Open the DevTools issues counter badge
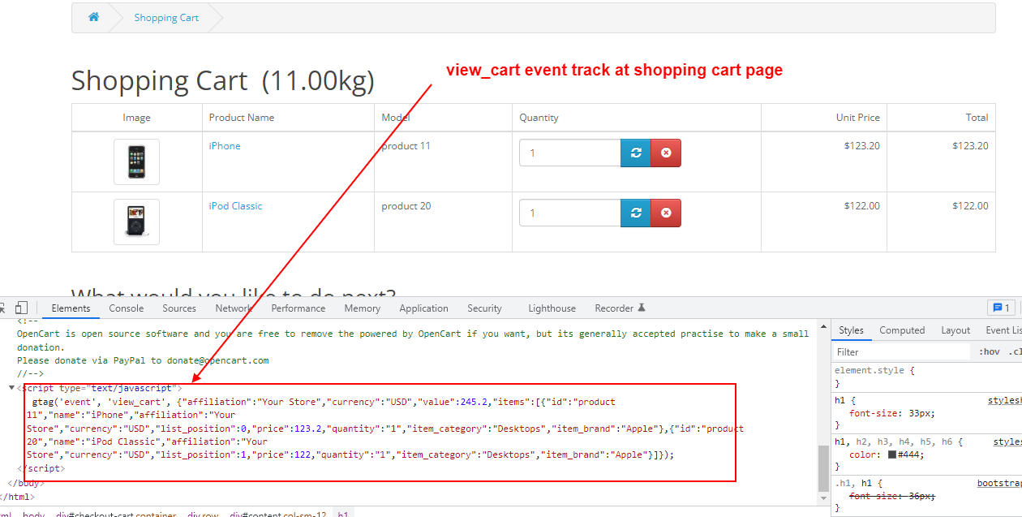Screen dimensions: 1022x517 pos(1000,308)
